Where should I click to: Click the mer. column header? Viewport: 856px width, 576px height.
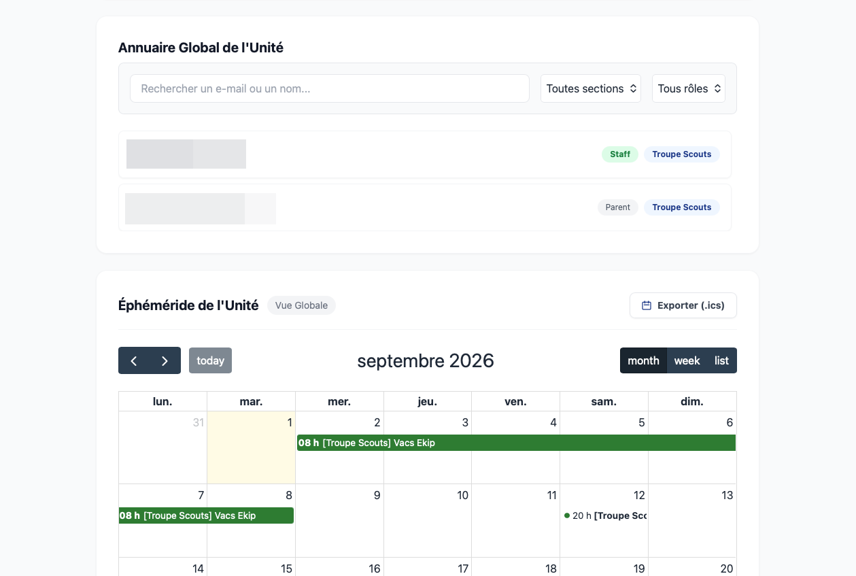[x=339, y=401]
